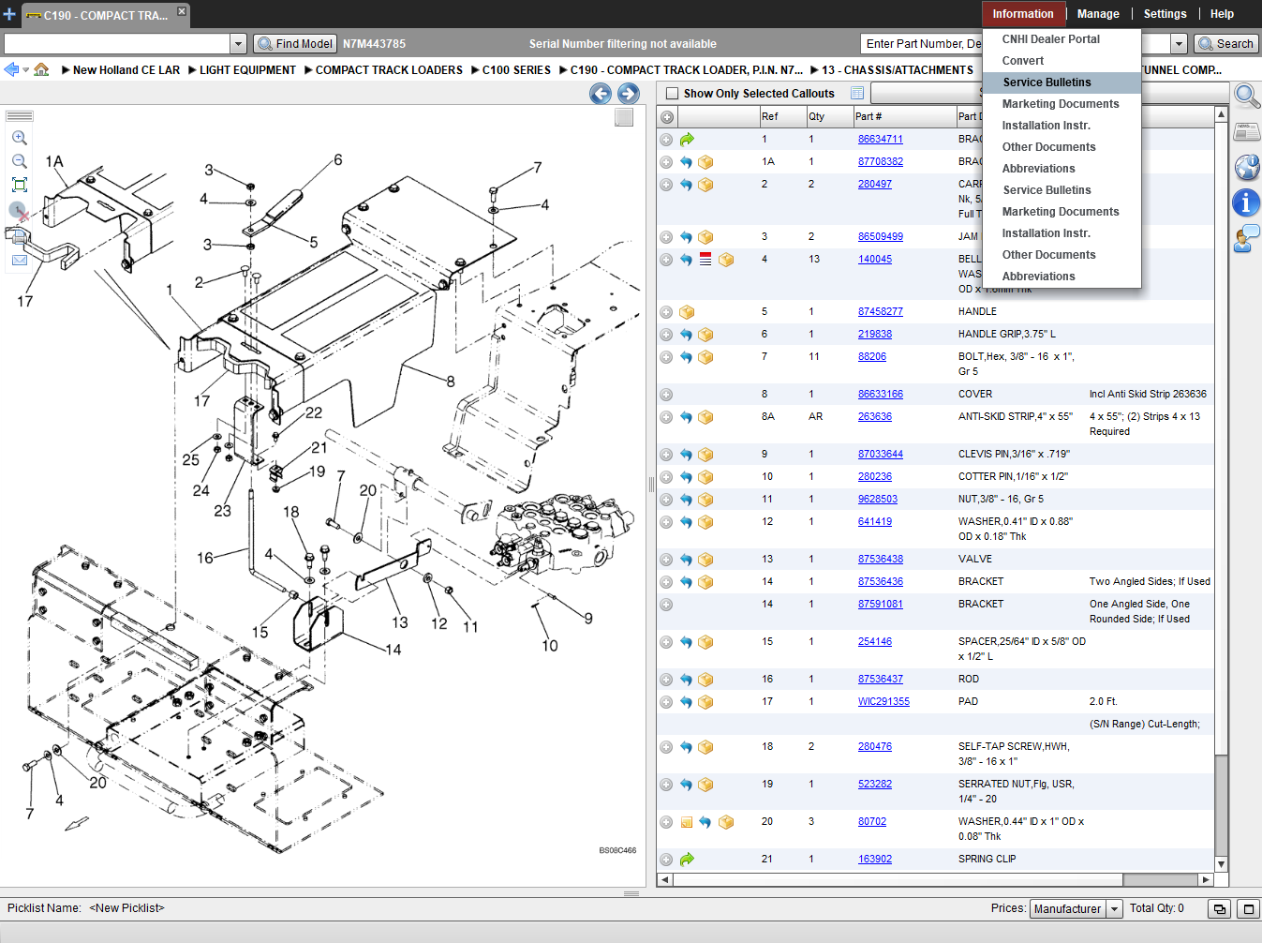The image size is (1262, 943).
Task: Open the part number field dropdown arrow
Action: pos(1179,43)
